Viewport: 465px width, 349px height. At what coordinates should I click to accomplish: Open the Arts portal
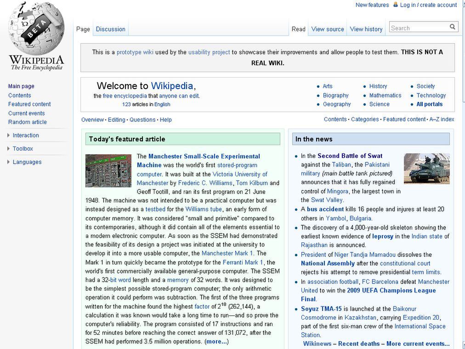click(328, 86)
